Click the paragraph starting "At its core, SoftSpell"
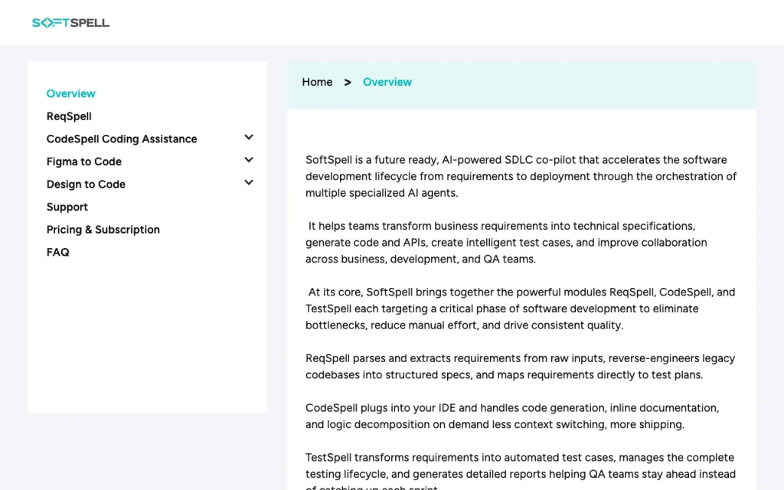The image size is (784, 490). point(520,309)
